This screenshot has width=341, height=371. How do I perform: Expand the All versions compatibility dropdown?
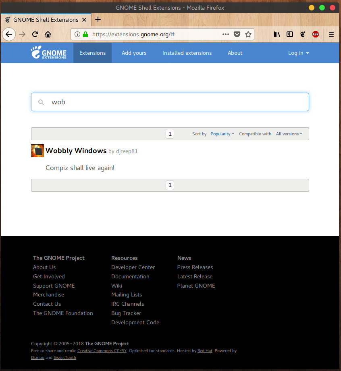coord(289,134)
